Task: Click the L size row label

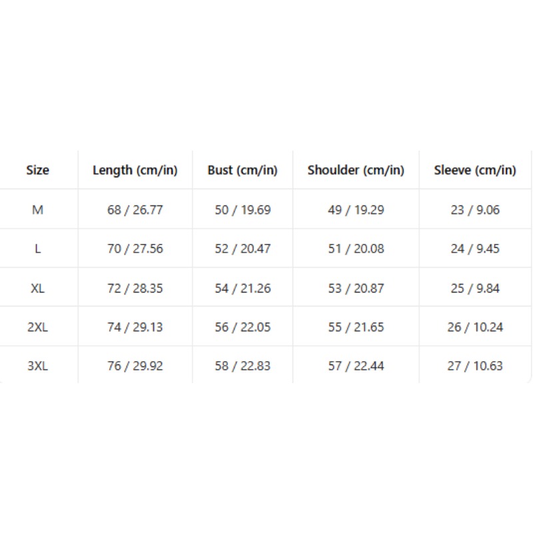Action: point(38,249)
